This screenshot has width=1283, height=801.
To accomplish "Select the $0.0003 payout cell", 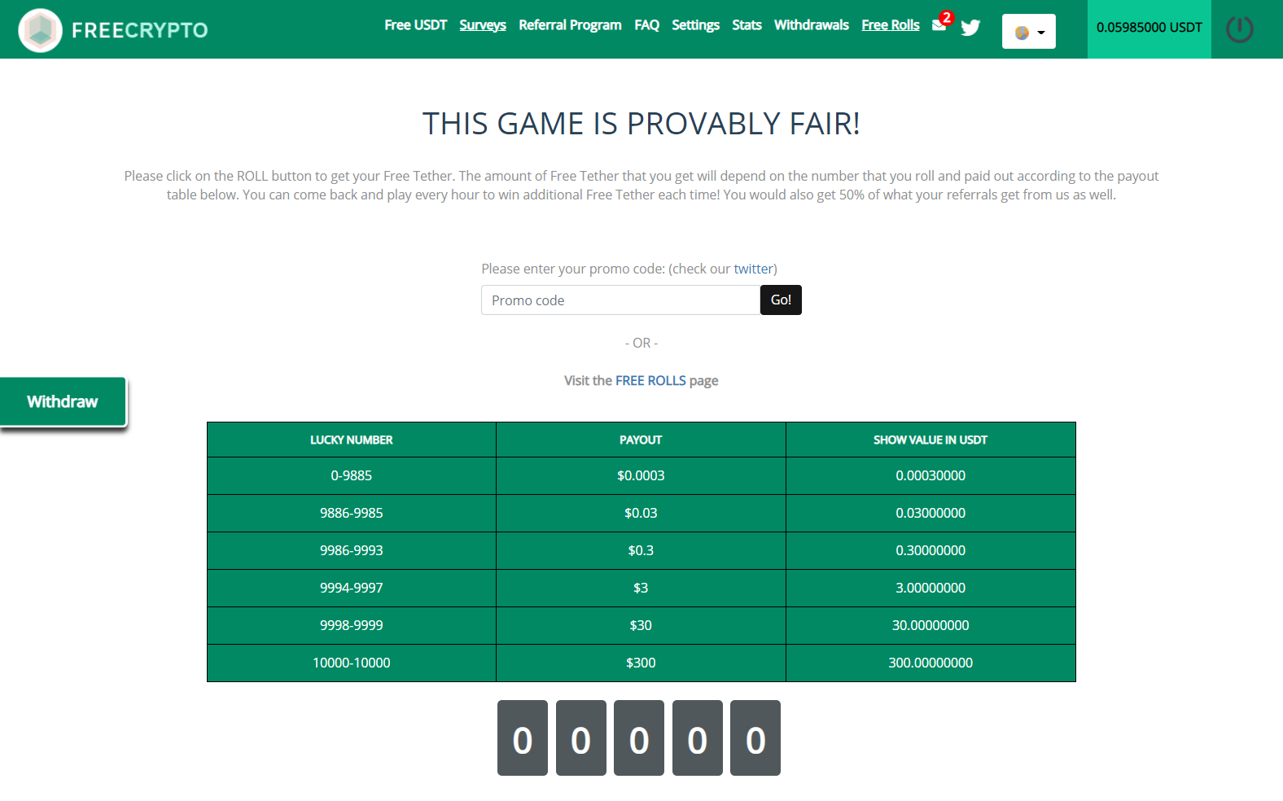I will (641, 475).
